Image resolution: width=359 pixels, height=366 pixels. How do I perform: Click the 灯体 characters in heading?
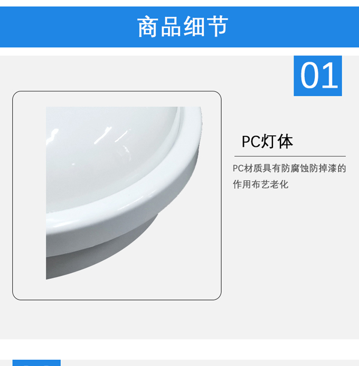tap(277, 142)
